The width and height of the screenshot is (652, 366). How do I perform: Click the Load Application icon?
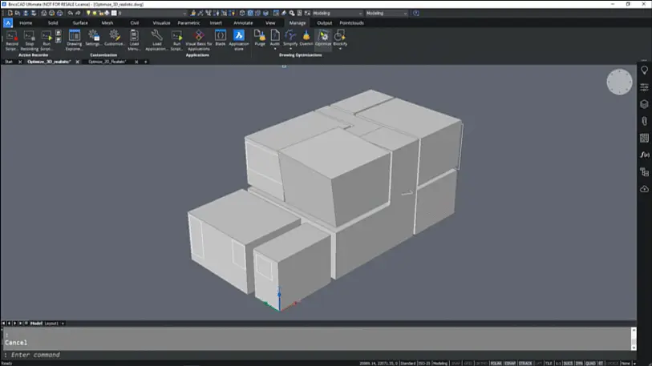156,36
